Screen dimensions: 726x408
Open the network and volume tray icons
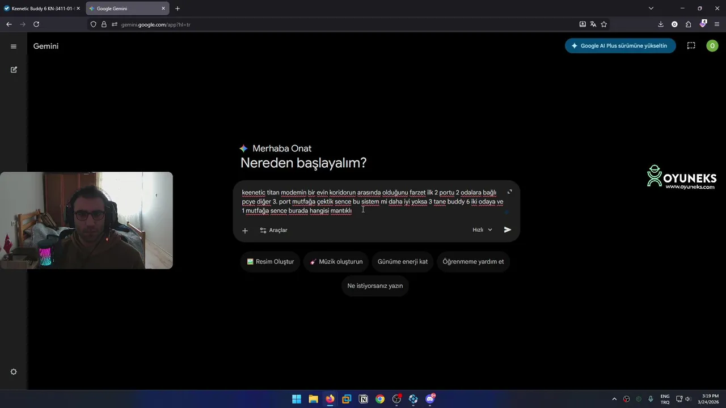pos(683,399)
